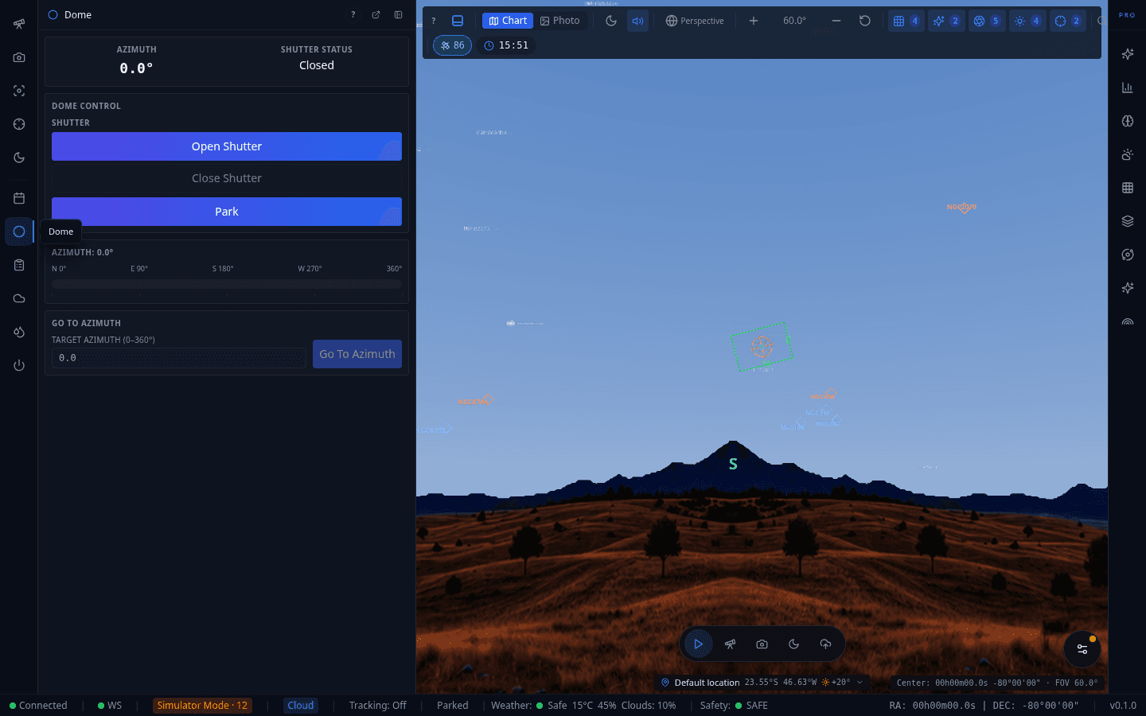Click the play button in bottom chart dock

698,644
